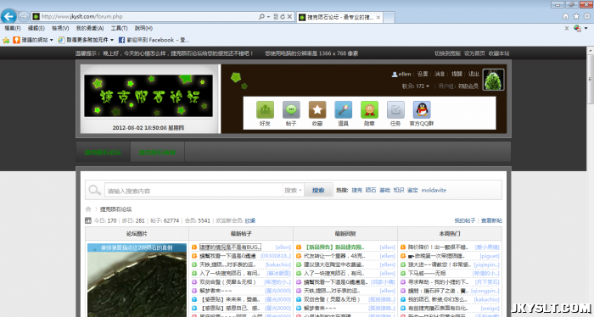This screenshot has height=317, width=594.
Task: Open the 檢視(V) menu
Action: (60, 28)
